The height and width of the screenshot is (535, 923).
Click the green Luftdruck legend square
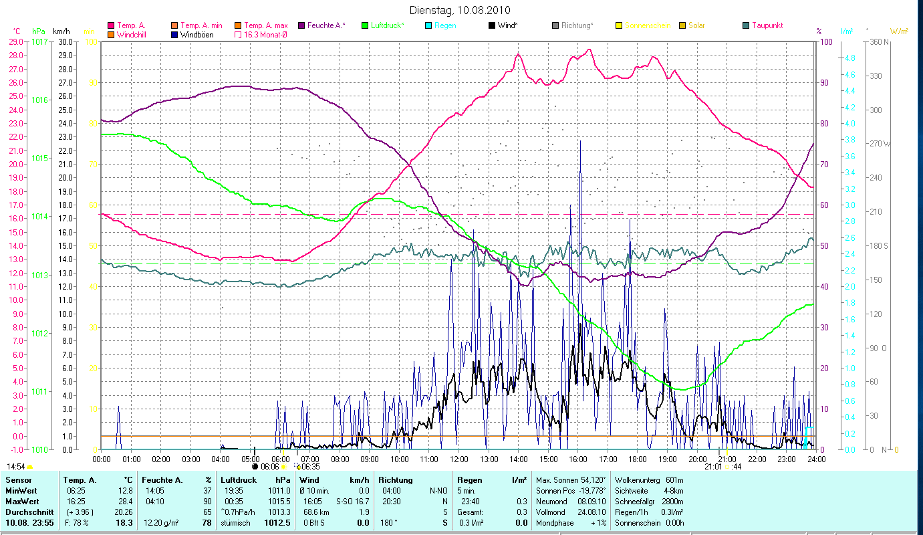coord(365,25)
